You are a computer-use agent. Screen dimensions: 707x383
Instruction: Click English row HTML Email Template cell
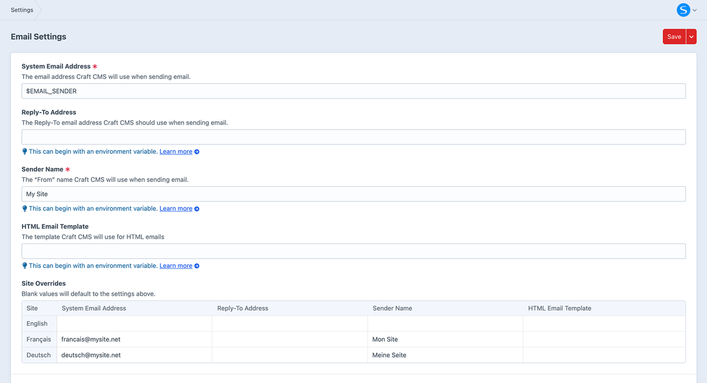coord(604,323)
